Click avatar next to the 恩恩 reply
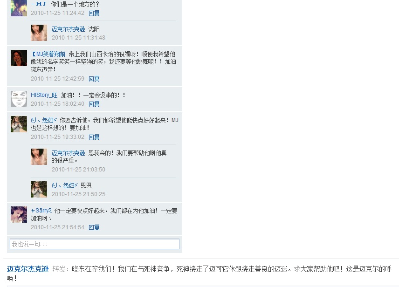 39,189
